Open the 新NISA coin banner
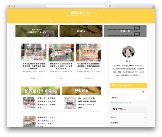This screenshot has width=162, height=137. click(x=81, y=31)
